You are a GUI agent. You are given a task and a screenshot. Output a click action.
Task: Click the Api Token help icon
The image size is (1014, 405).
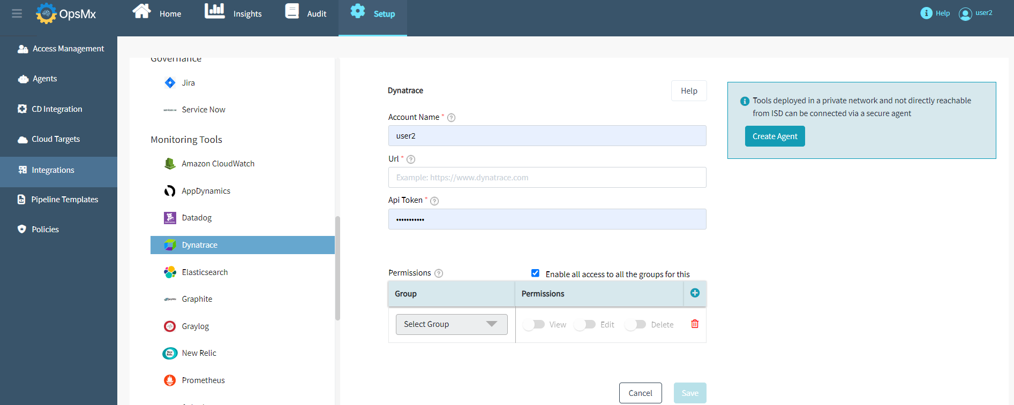click(434, 201)
